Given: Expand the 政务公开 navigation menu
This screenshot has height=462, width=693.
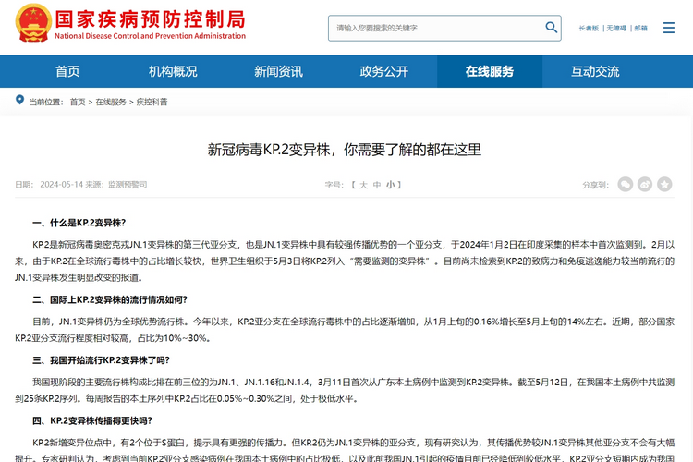Looking at the screenshot, I should pos(383,72).
